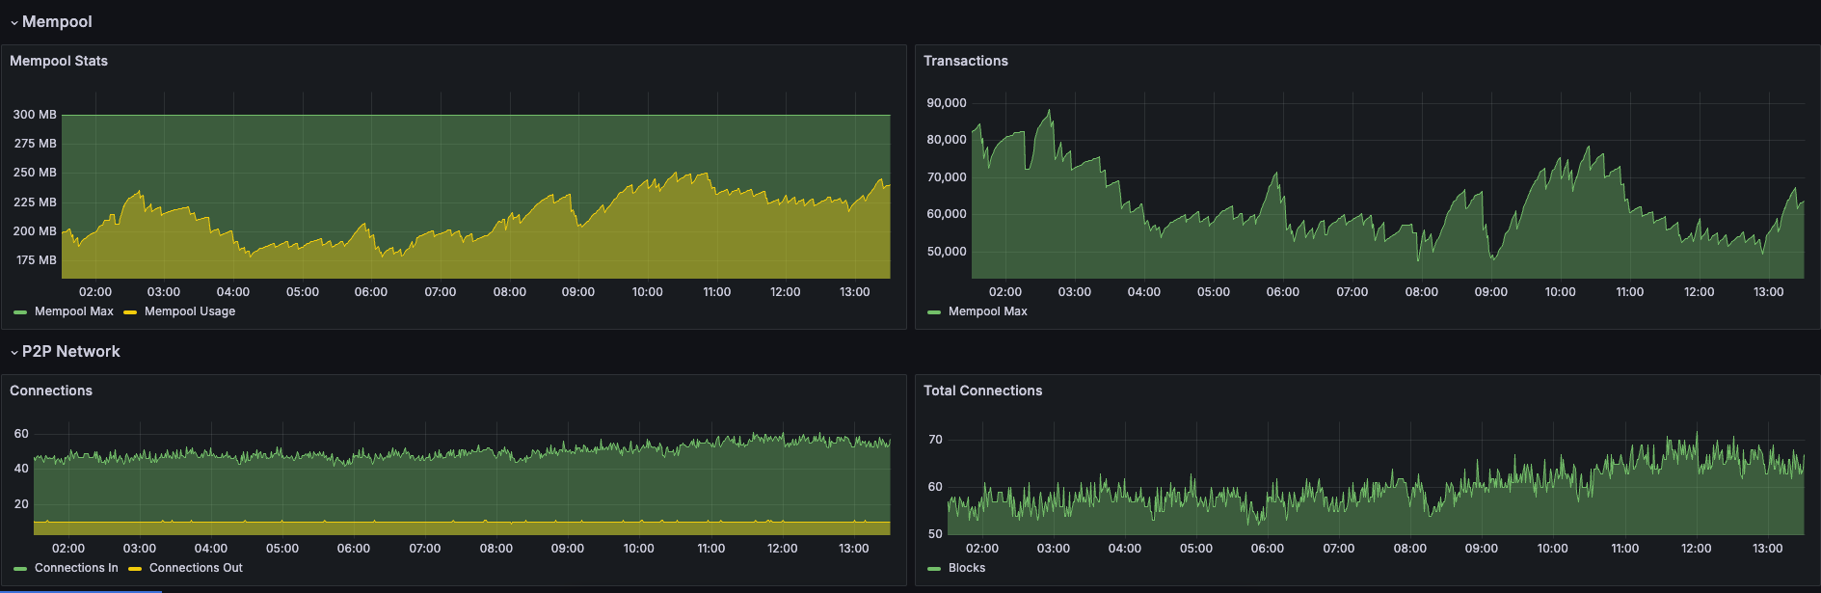The width and height of the screenshot is (1821, 593).
Task: Open the Total Connections panel title
Action: (x=983, y=391)
